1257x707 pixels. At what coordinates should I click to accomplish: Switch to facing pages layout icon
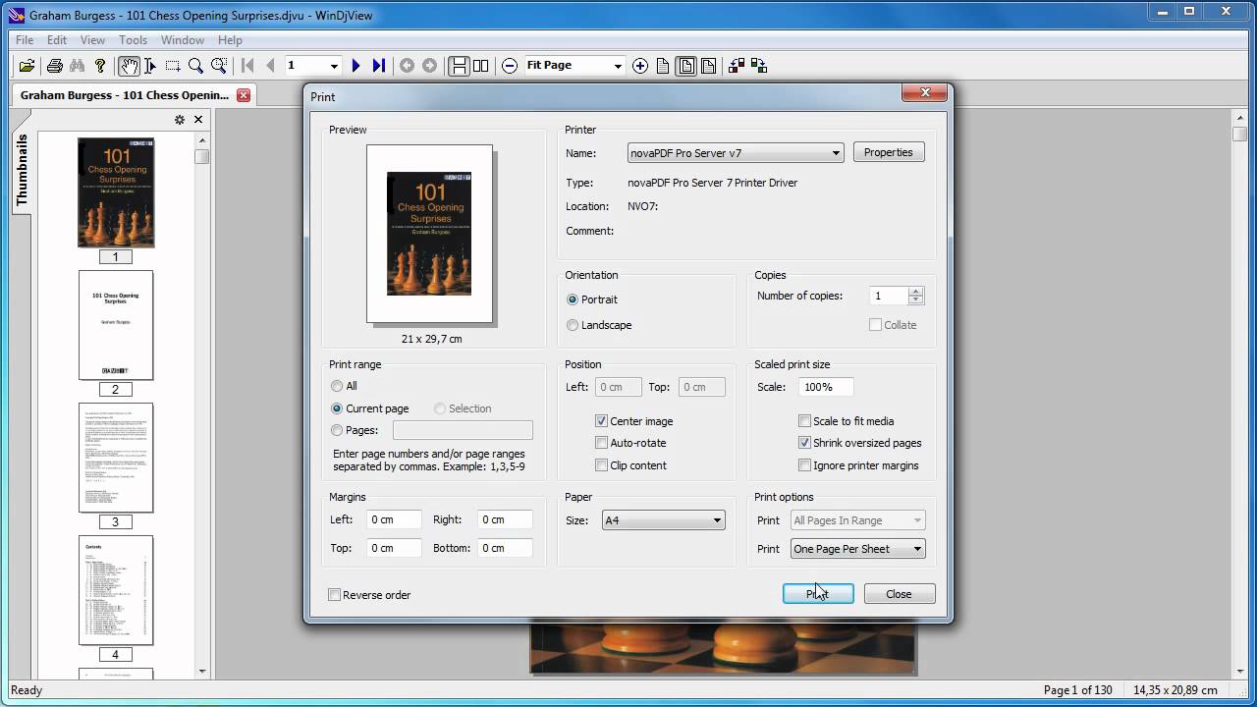point(481,66)
